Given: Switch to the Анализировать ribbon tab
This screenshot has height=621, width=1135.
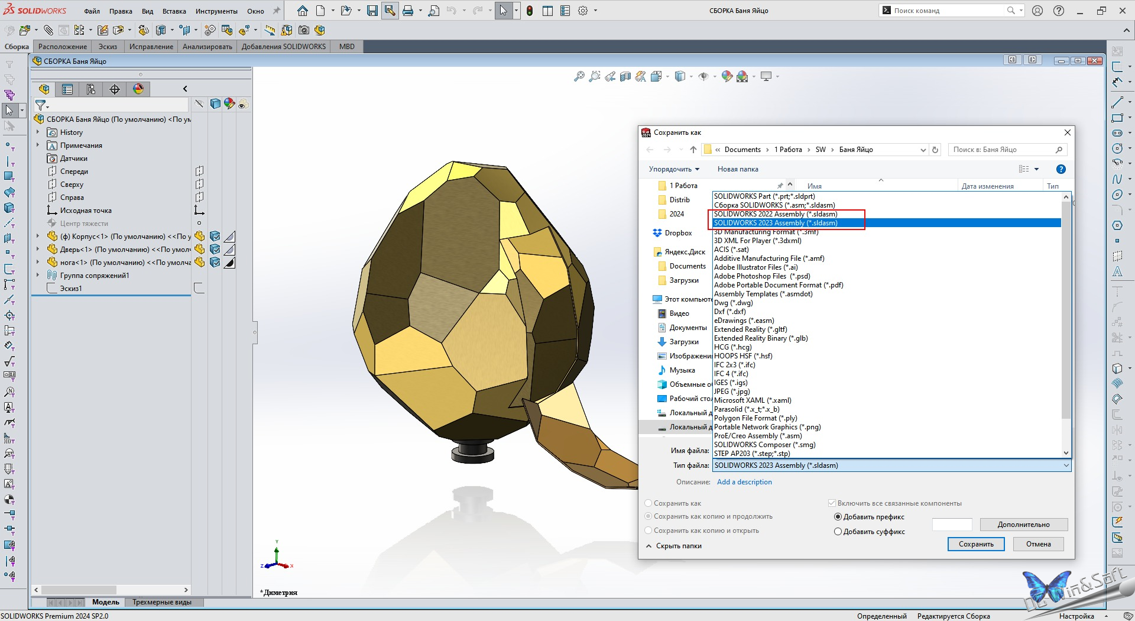Looking at the screenshot, I should pyautogui.click(x=207, y=47).
